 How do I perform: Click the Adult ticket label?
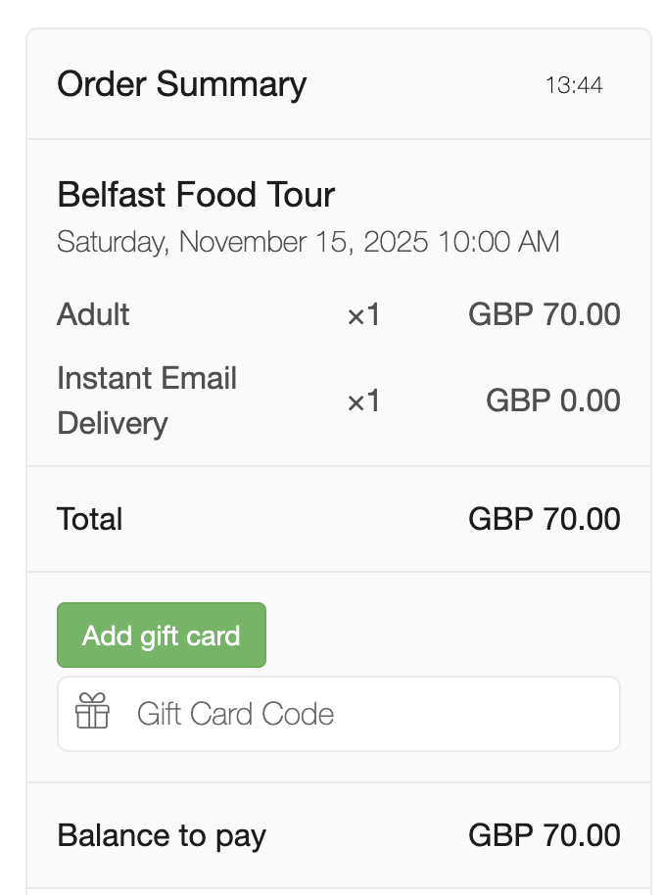coord(93,314)
